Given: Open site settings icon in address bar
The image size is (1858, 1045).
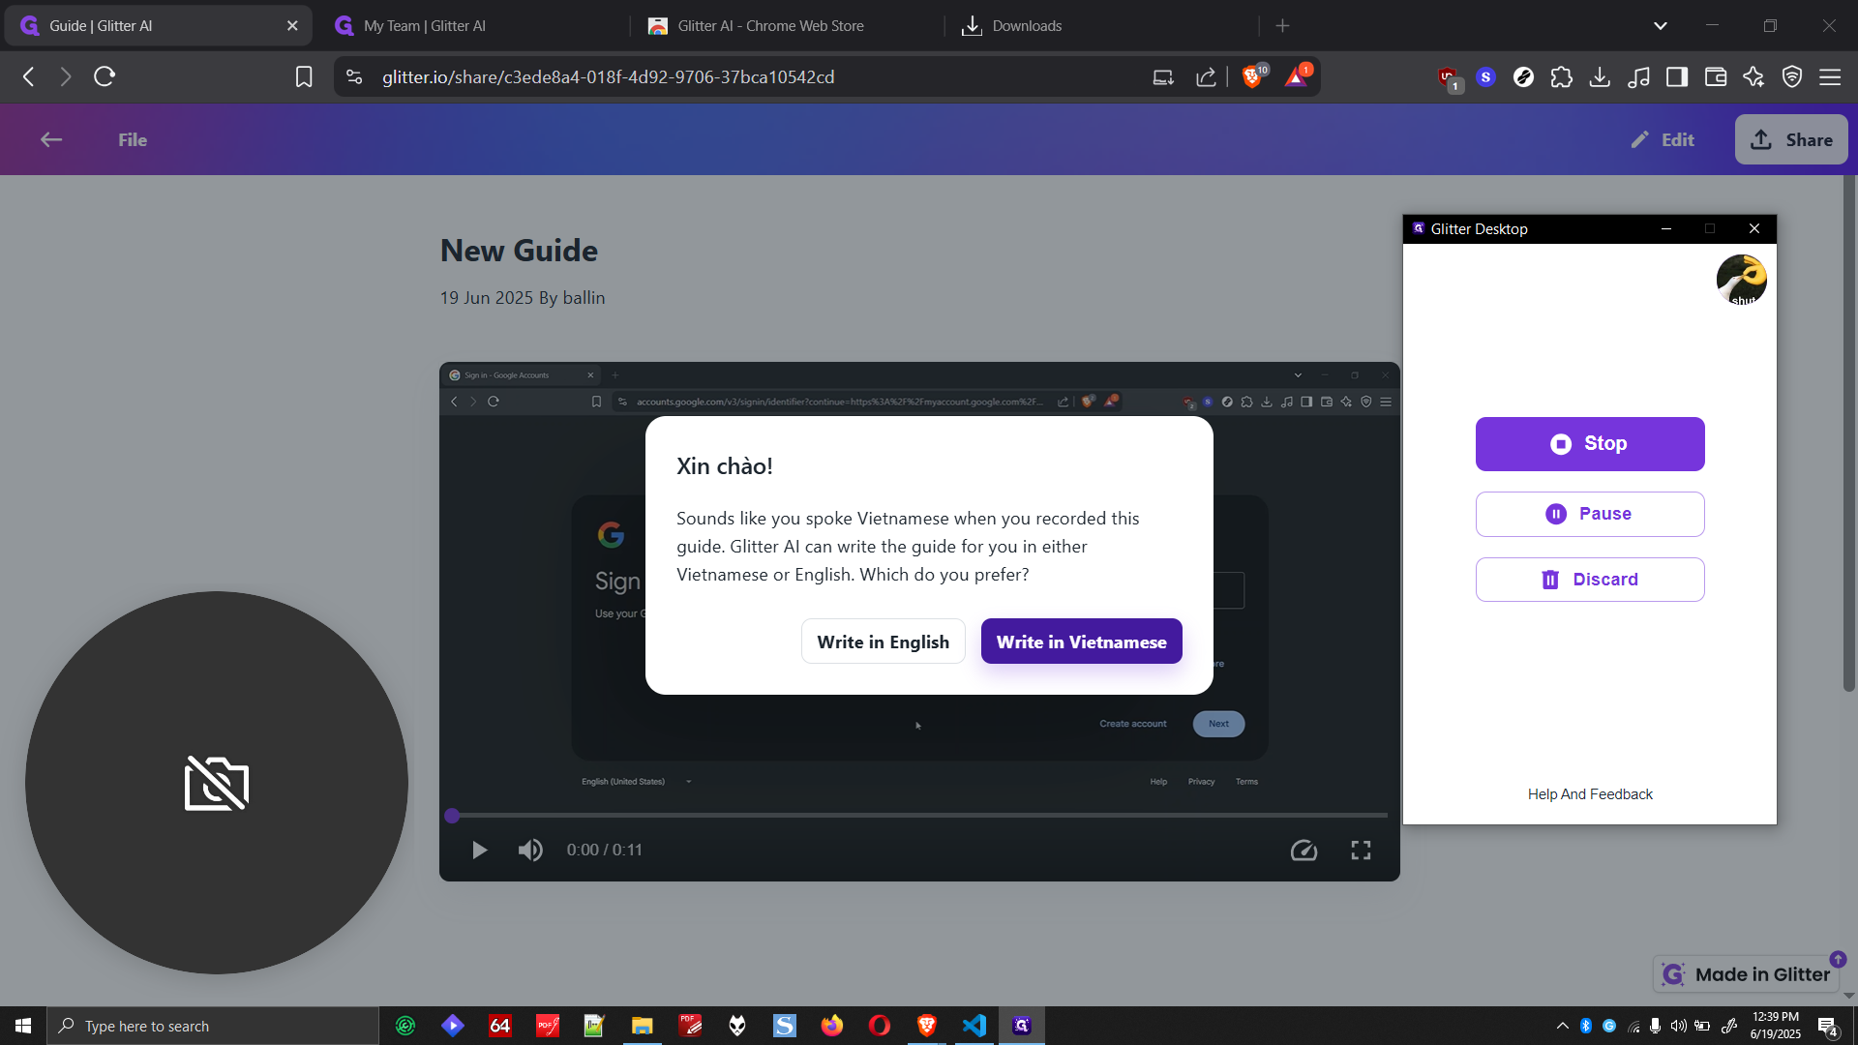Looking at the screenshot, I should pos(354,76).
